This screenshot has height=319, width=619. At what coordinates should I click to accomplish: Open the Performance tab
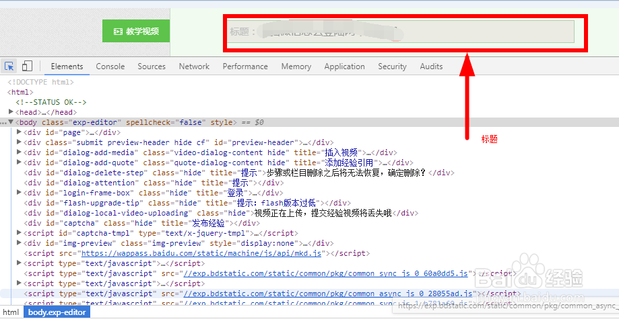click(x=245, y=66)
